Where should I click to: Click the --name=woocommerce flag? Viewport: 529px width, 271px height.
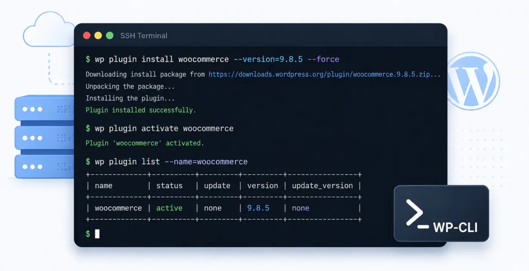coord(206,162)
